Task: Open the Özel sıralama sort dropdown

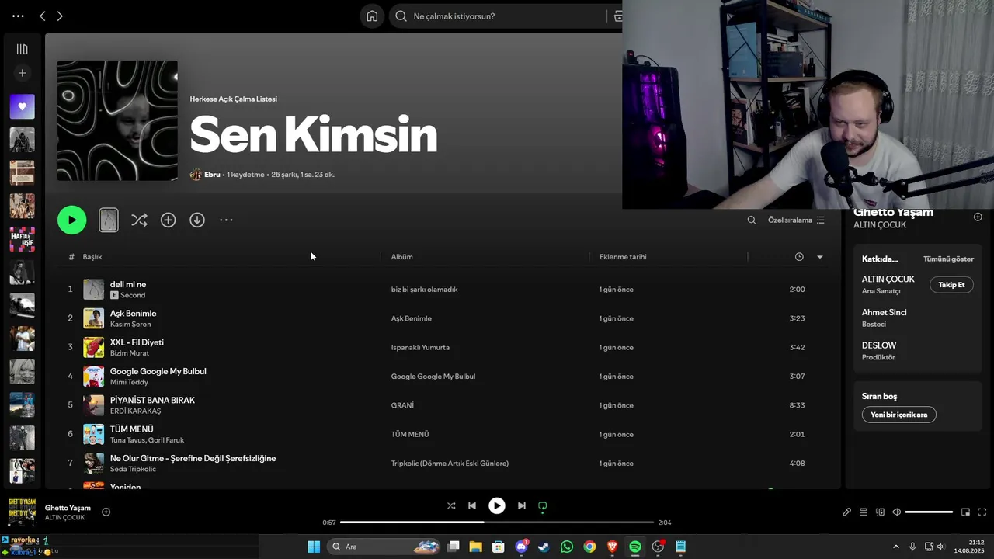Action: 796,220
